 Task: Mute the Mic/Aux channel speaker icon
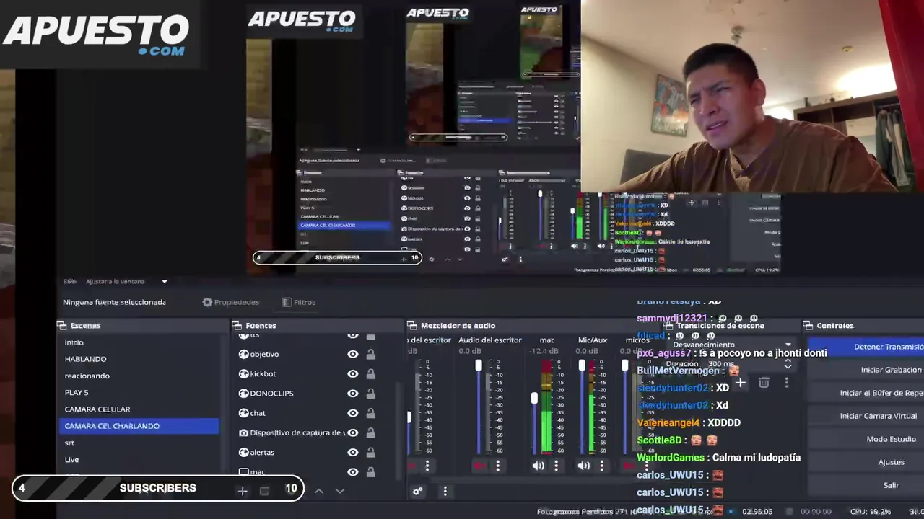pos(583,466)
